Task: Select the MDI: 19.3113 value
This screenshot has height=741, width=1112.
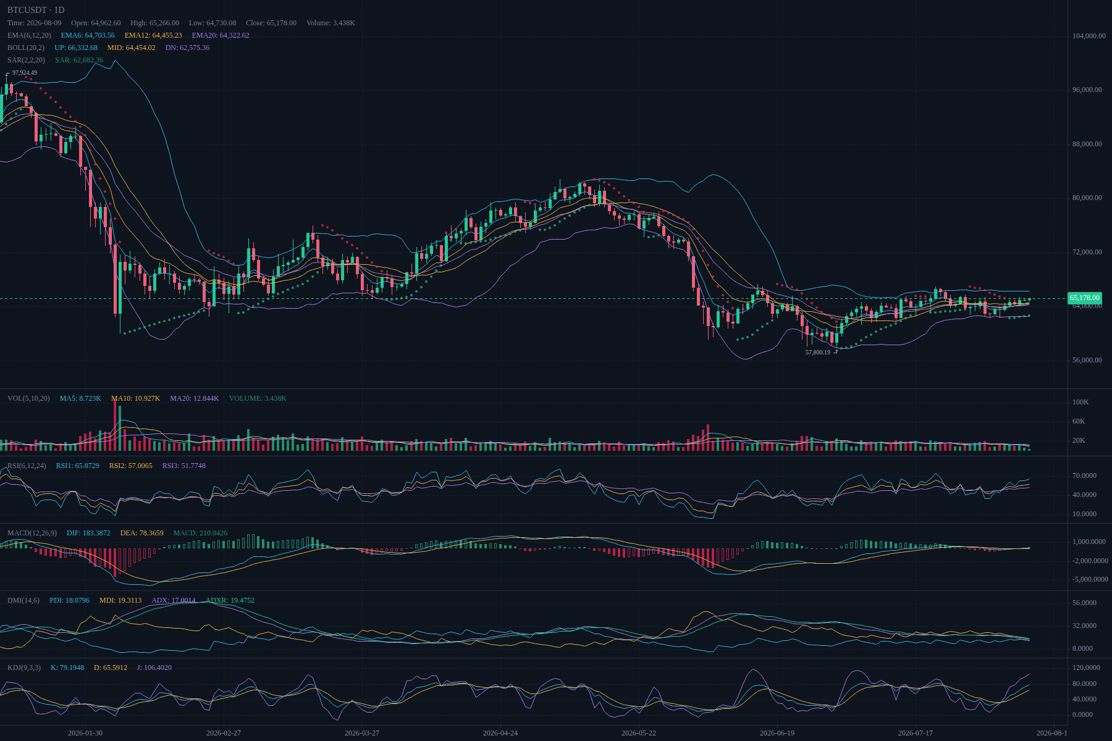Action: tap(120, 600)
